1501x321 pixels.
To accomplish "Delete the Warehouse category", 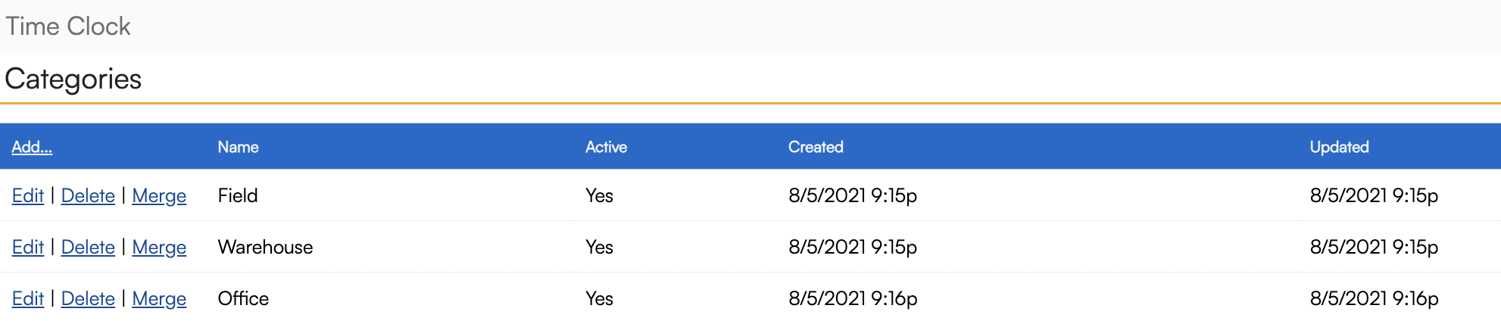I will [88, 248].
